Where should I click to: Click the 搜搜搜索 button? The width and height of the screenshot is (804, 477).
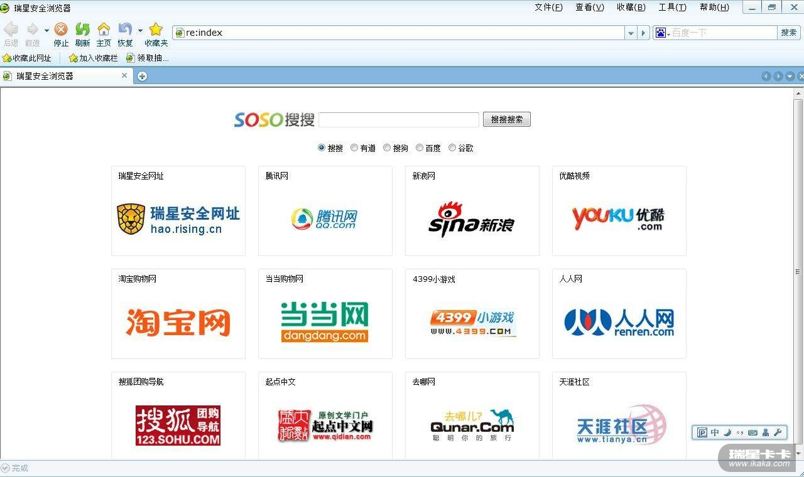point(507,119)
